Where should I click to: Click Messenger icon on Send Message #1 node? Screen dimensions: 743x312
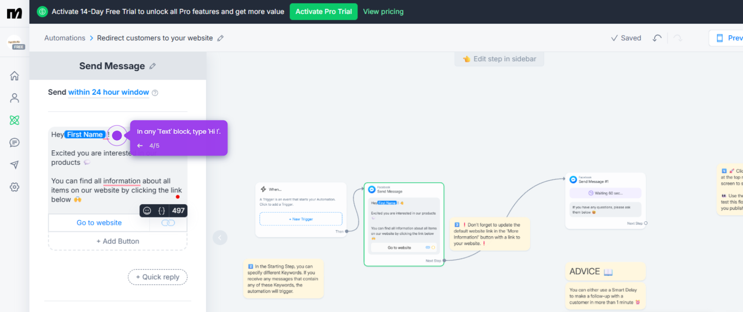tap(573, 180)
